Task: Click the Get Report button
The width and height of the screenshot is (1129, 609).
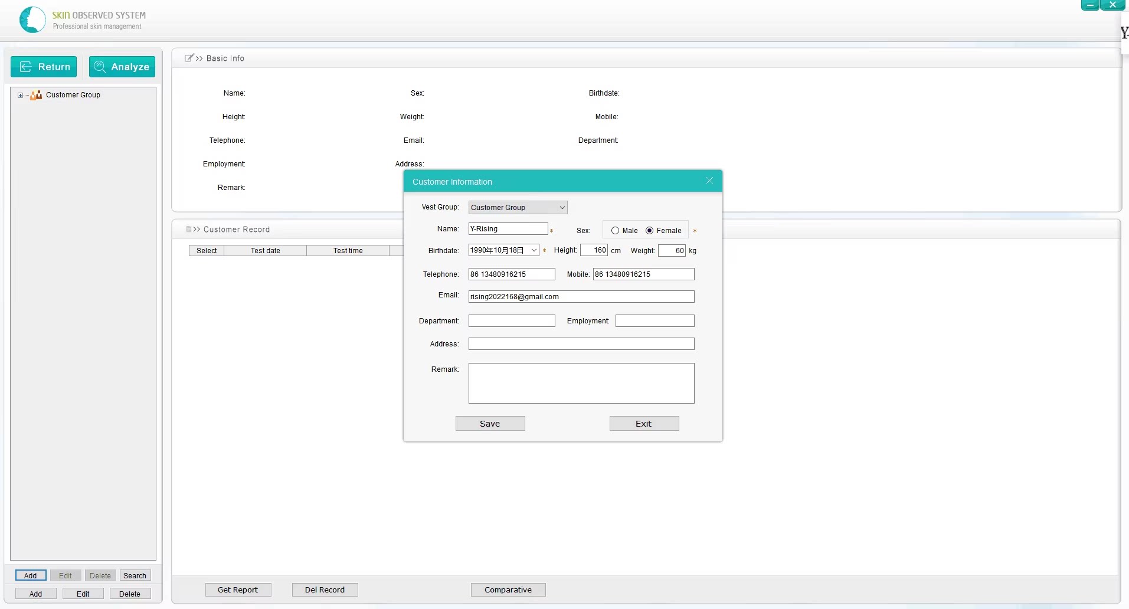Action: click(x=238, y=590)
